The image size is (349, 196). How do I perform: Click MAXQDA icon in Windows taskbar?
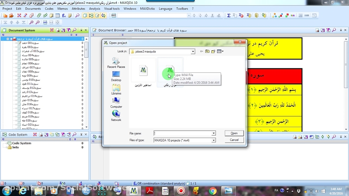(133, 191)
